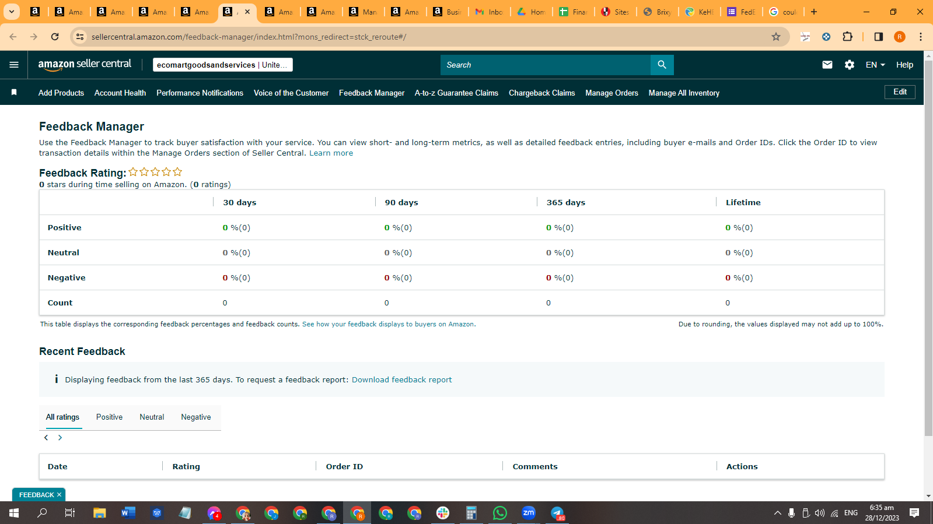Image resolution: width=933 pixels, height=524 pixels.
Task: Open the Chrome profile avatar R
Action: (x=900, y=37)
